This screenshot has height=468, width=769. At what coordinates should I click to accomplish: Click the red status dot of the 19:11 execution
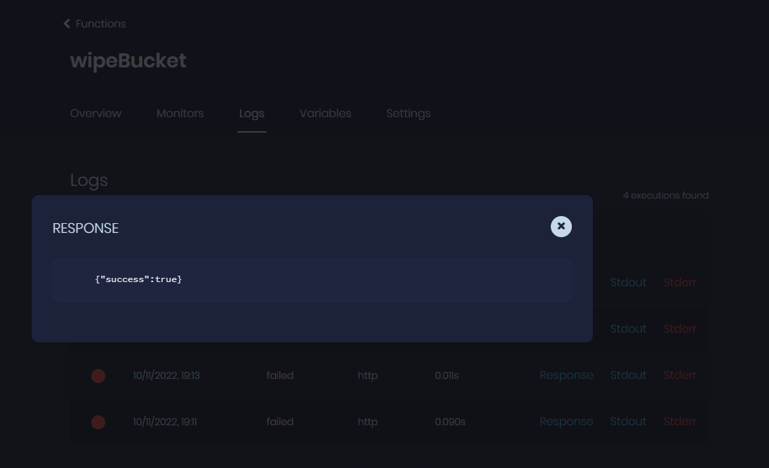click(x=98, y=422)
